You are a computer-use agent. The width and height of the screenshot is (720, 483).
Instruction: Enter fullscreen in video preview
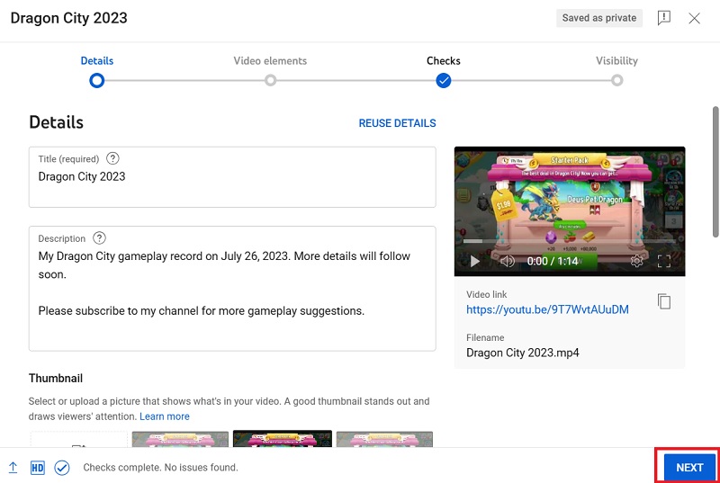[664, 262]
